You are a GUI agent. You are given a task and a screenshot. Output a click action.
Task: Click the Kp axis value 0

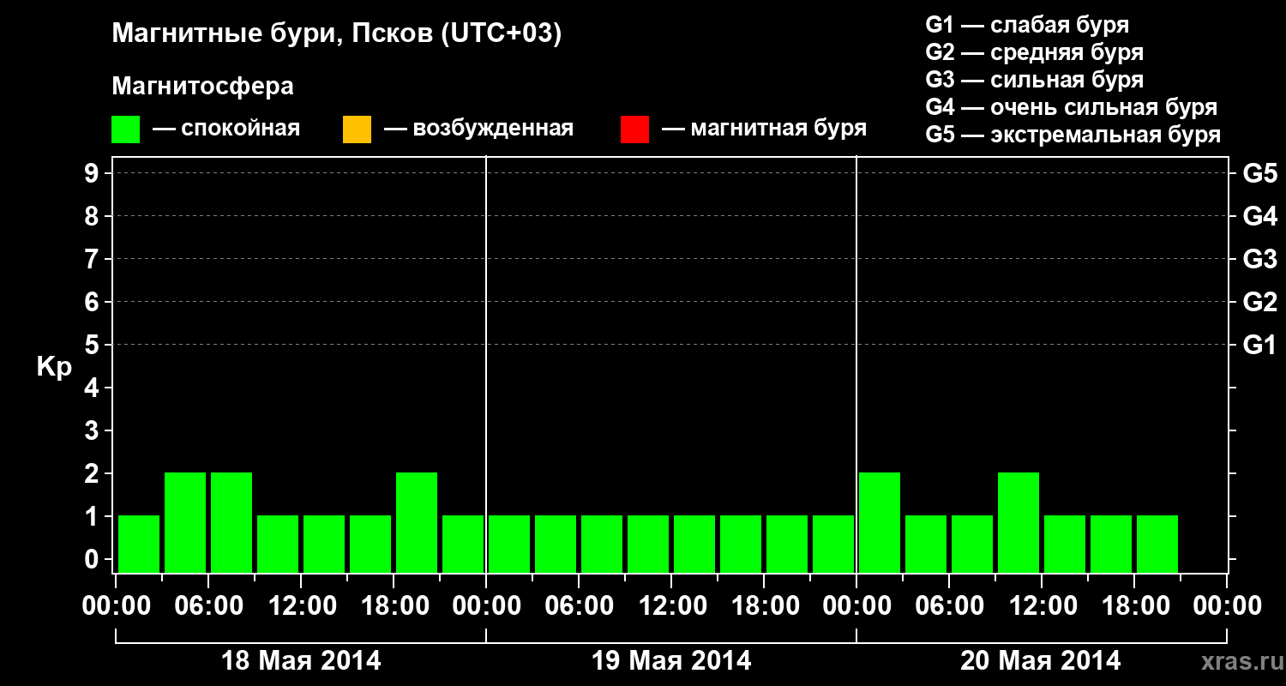pyautogui.click(x=93, y=559)
